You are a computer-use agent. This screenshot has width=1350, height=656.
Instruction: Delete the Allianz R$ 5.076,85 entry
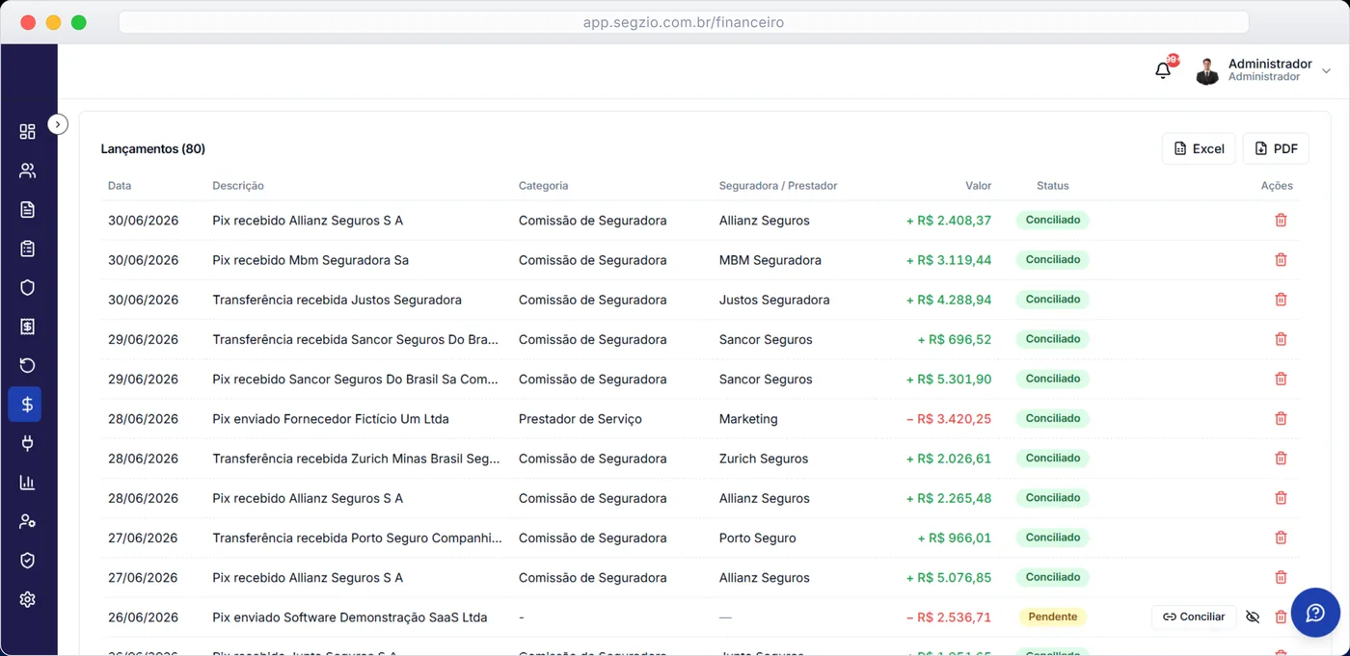(1281, 577)
